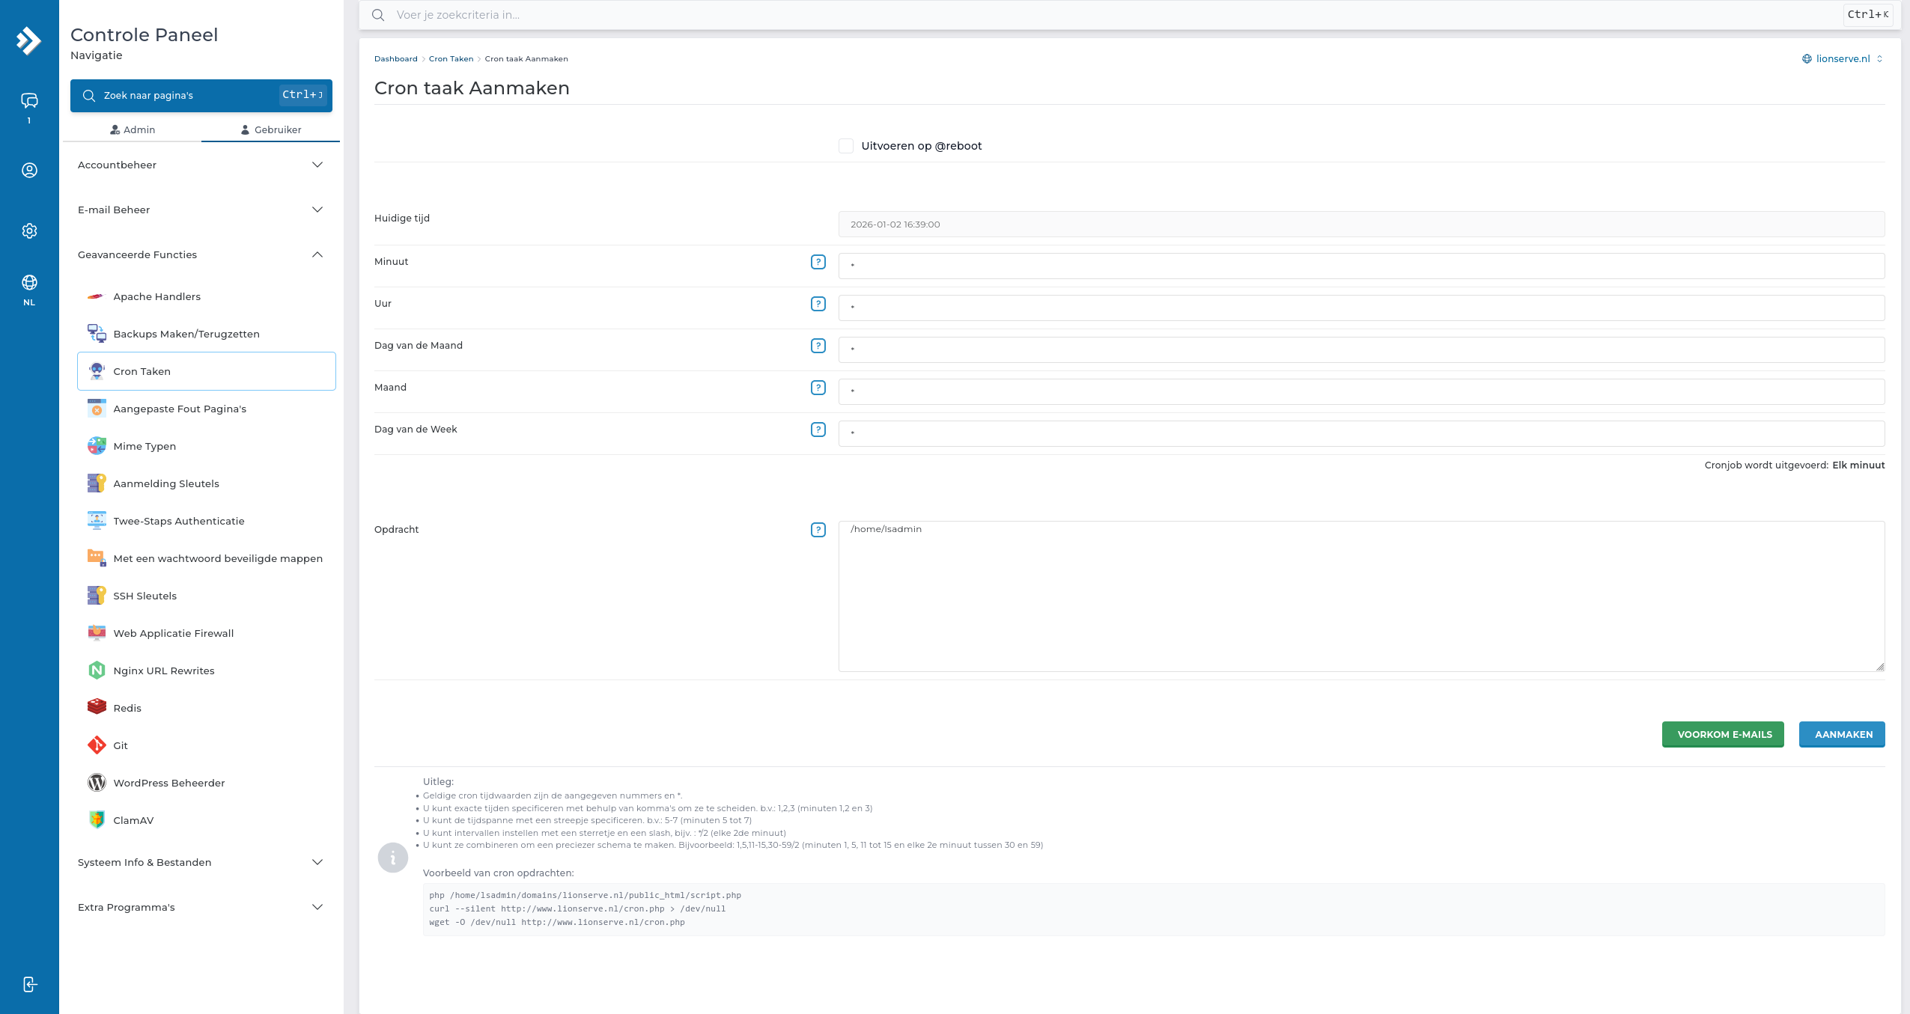Open the settings gear icon in left rail
This screenshot has height=1014, width=1910.
pos(29,231)
